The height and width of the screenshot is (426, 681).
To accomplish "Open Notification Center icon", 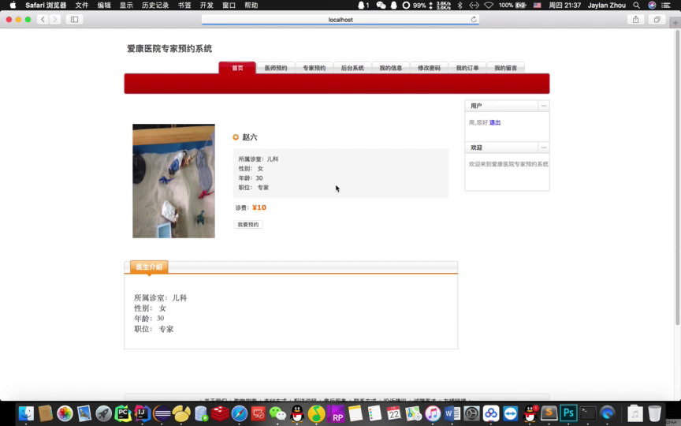I will point(666,6).
